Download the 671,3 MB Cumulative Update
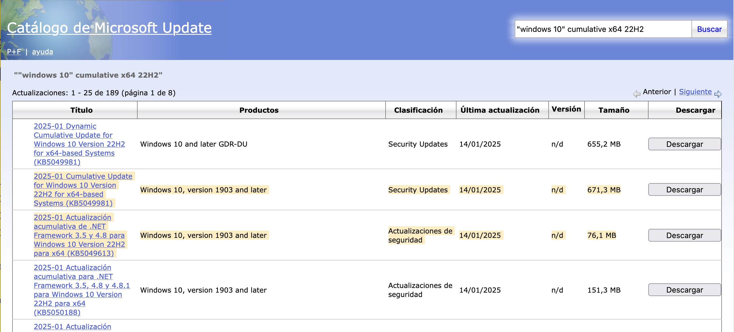The height and width of the screenshot is (332, 734). pyautogui.click(x=684, y=189)
